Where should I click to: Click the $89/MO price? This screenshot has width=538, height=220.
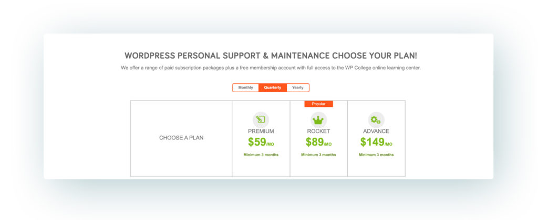pyautogui.click(x=318, y=142)
